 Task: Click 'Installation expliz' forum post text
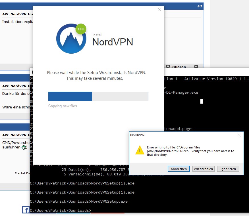(x=17, y=22)
